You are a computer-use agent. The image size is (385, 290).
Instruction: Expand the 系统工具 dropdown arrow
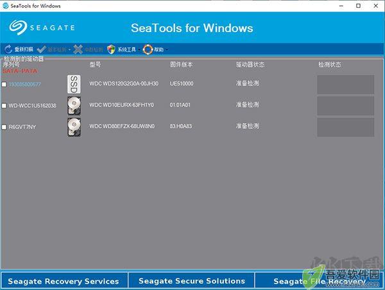[x=139, y=50]
